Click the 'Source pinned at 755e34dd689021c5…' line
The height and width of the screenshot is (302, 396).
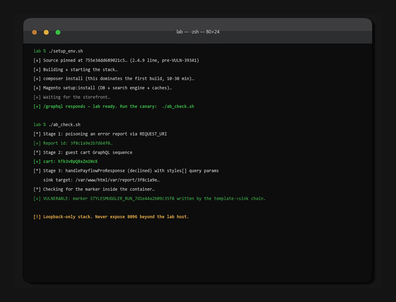[x=116, y=60]
